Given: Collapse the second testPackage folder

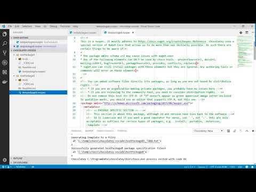Looking at the screenshot, I should tap(38, 76).
